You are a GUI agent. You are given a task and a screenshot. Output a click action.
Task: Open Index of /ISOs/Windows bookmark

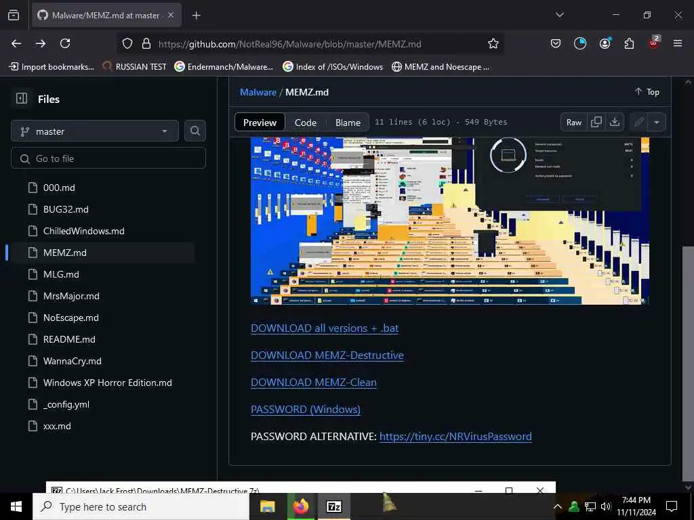click(333, 67)
